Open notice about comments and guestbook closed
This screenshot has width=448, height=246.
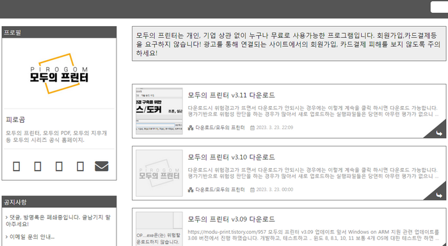tap(58, 220)
